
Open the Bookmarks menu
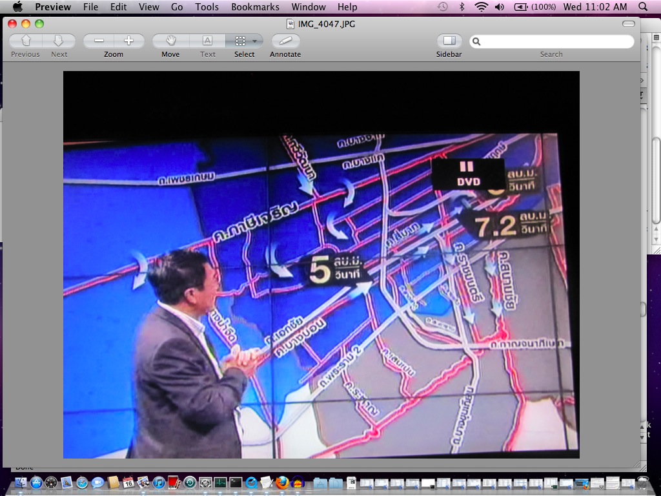[x=256, y=6]
